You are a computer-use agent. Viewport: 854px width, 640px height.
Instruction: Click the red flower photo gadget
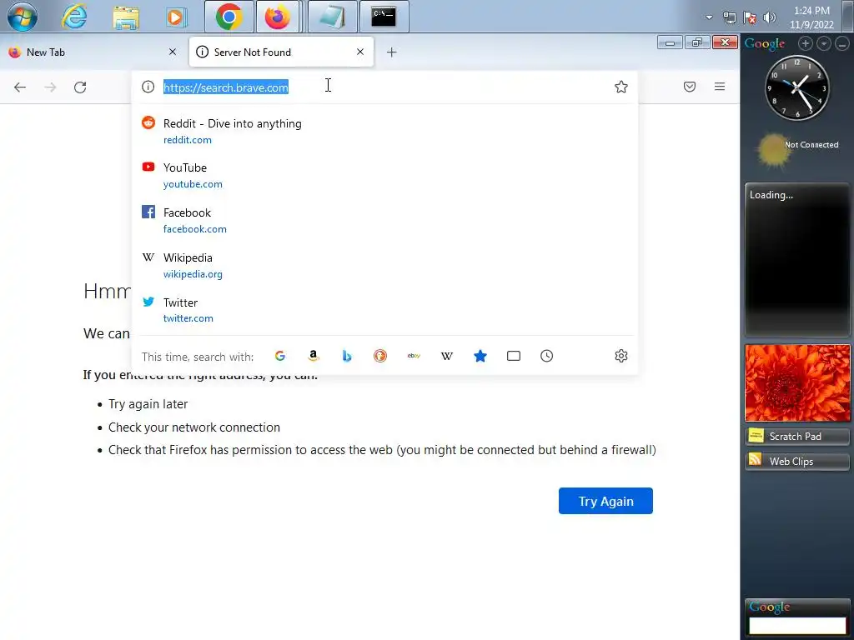pyautogui.click(x=797, y=382)
